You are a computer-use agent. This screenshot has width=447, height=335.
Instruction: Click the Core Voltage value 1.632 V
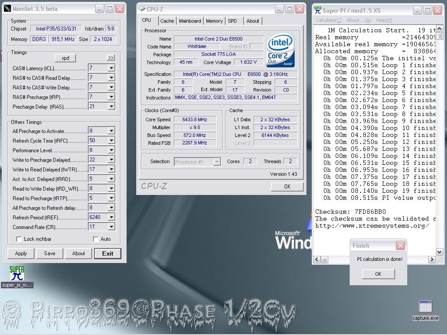coord(248,62)
